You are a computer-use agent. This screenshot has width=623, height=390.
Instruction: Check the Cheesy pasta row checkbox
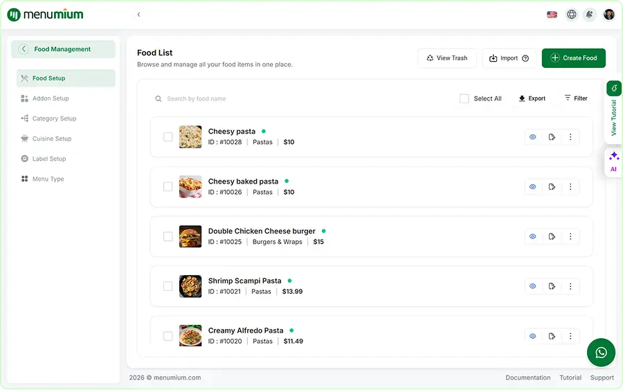[168, 136]
